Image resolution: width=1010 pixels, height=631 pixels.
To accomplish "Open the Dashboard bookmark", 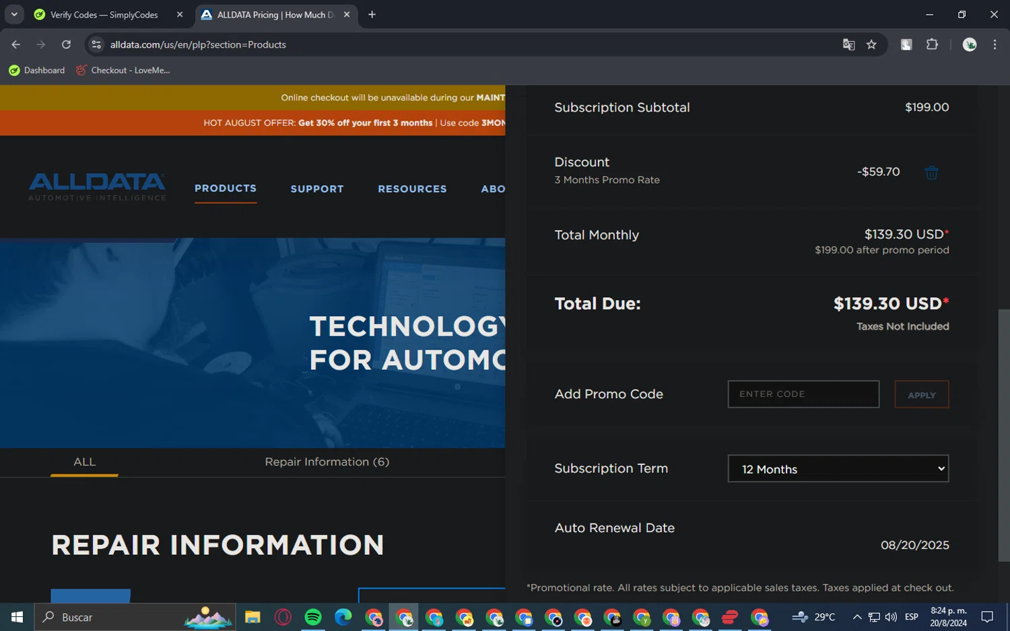I will click(37, 70).
